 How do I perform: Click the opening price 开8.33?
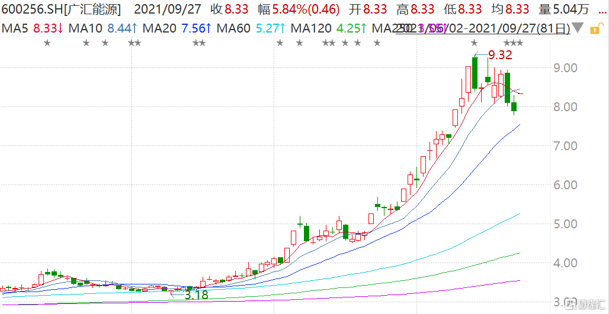[367, 9]
